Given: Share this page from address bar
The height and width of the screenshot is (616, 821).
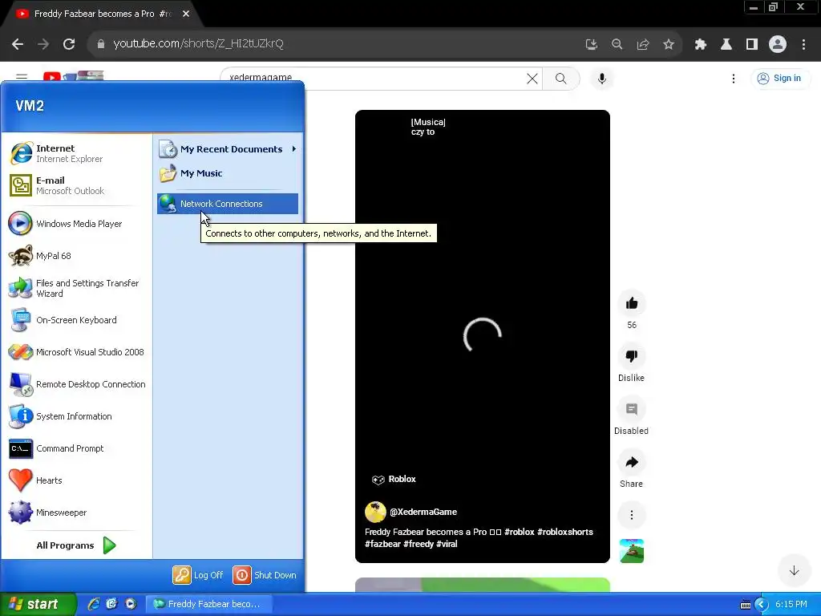Looking at the screenshot, I should [642, 45].
